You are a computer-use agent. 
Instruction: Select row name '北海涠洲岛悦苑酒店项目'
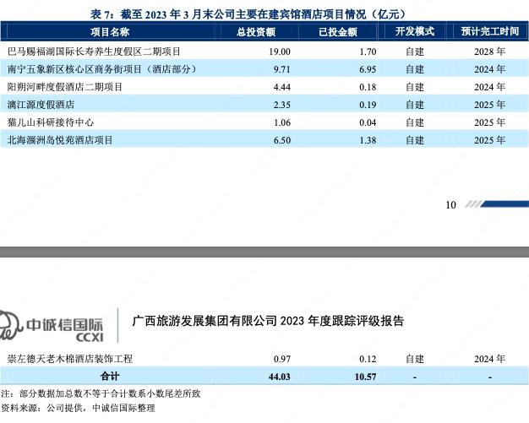coord(60,140)
